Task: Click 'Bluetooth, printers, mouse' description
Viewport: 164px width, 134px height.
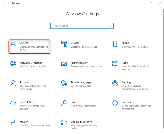Action: pyautogui.click(x=84, y=47)
